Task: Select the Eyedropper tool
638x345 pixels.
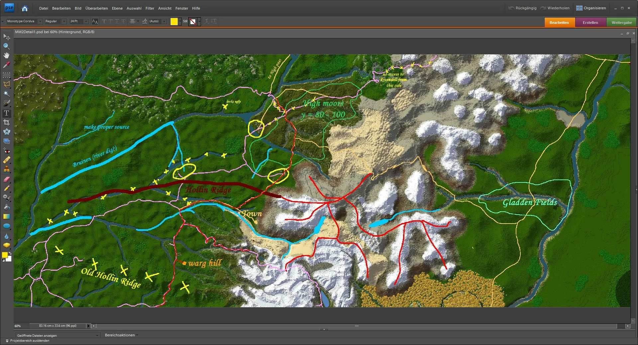Action: click(x=7, y=65)
